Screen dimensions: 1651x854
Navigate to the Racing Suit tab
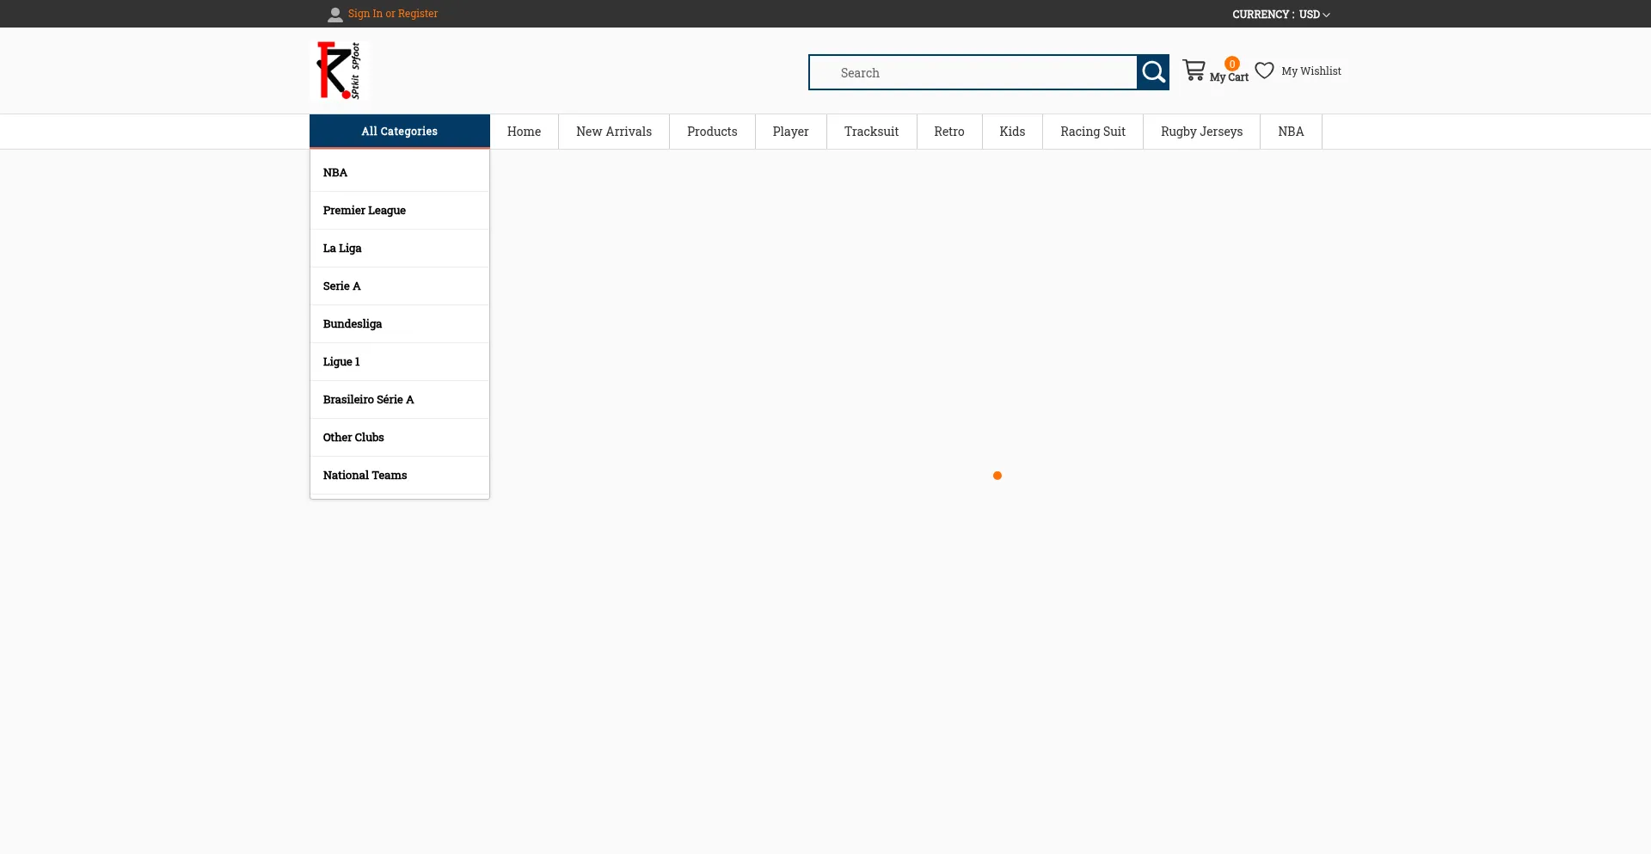pos(1092,132)
